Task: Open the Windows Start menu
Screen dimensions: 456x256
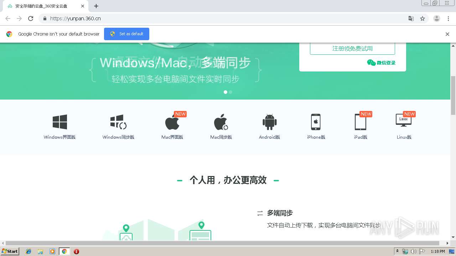Action: point(10,251)
